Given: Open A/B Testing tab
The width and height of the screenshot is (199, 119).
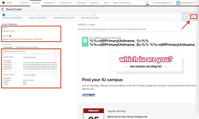Looking at the screenshot, I should click(x=81, y=3).
